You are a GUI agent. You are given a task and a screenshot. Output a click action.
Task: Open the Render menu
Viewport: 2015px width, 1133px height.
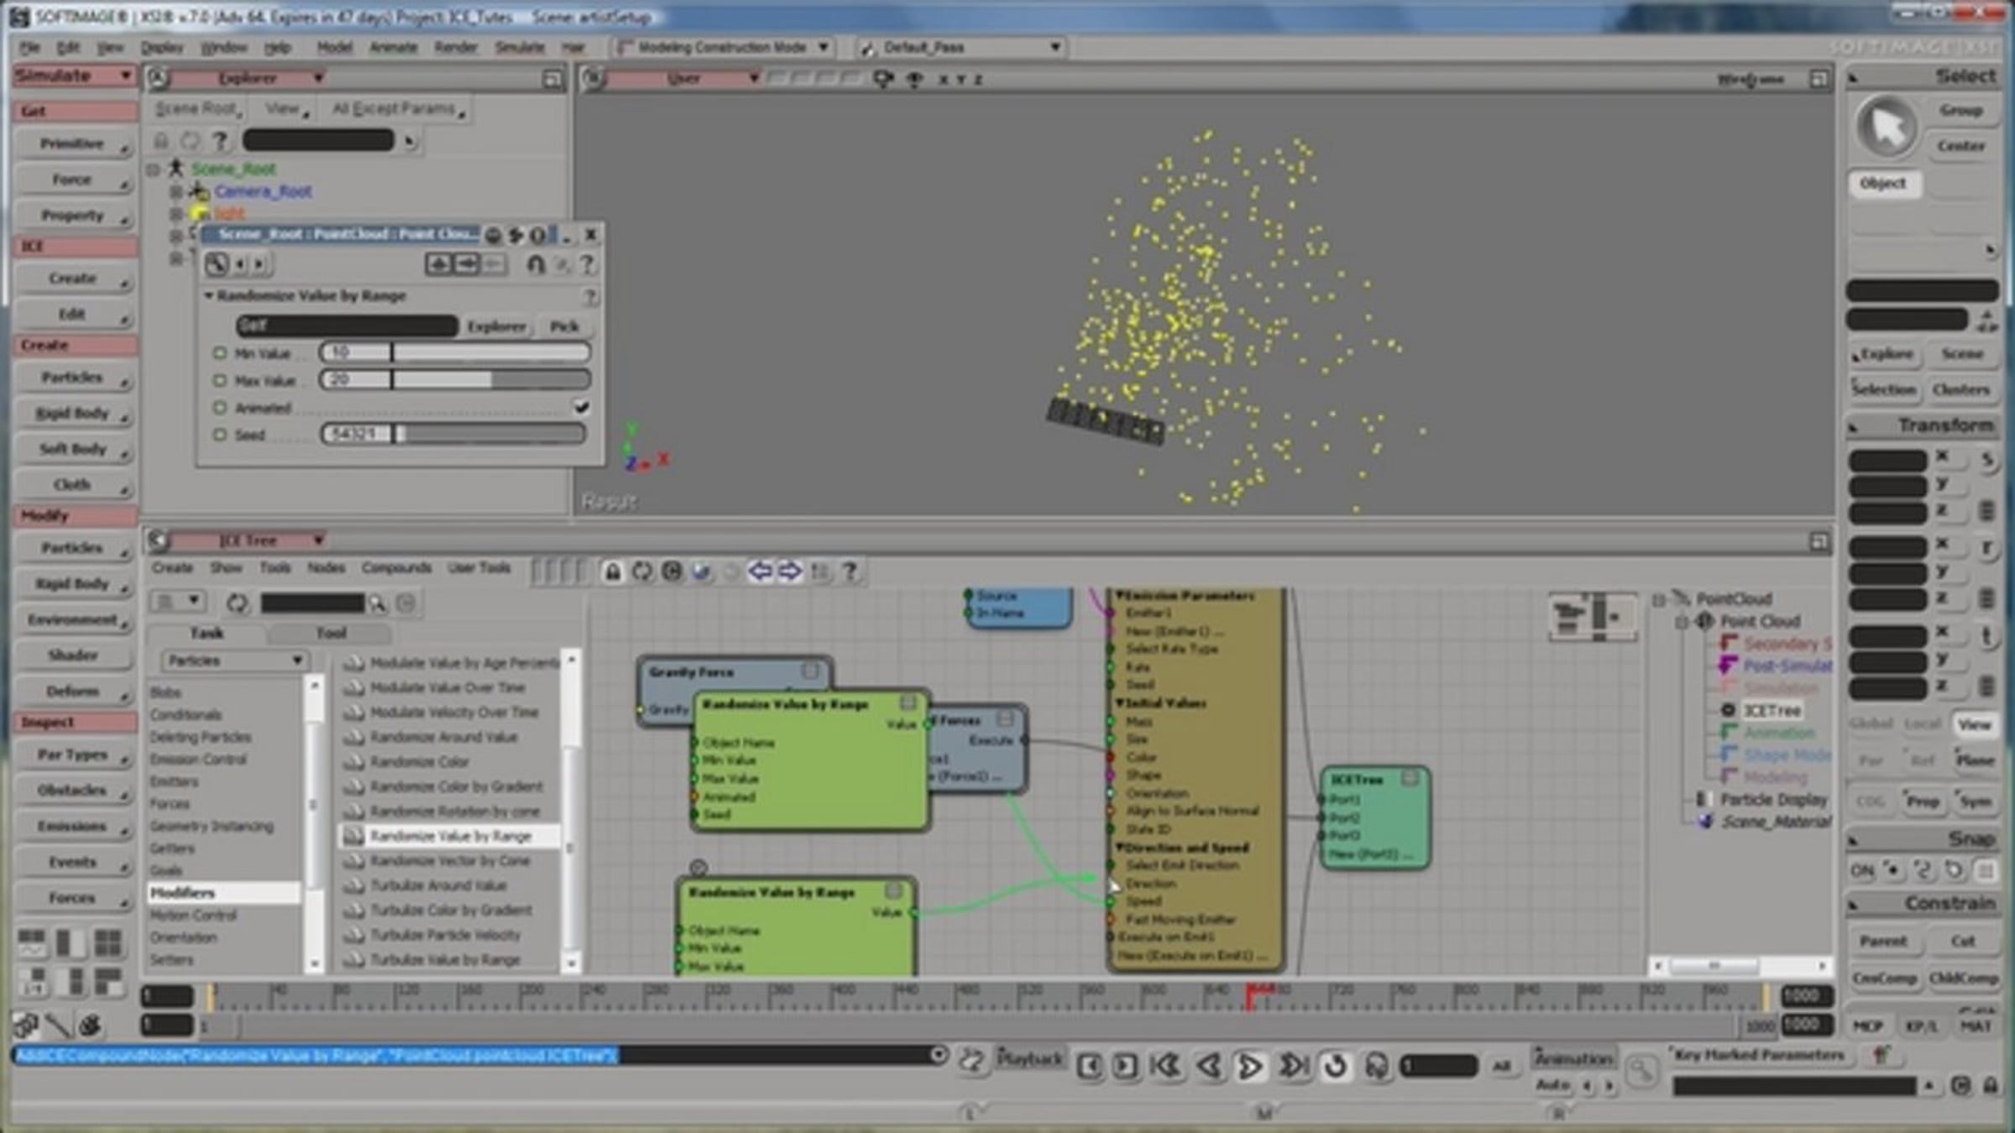[x=455, y=48]
